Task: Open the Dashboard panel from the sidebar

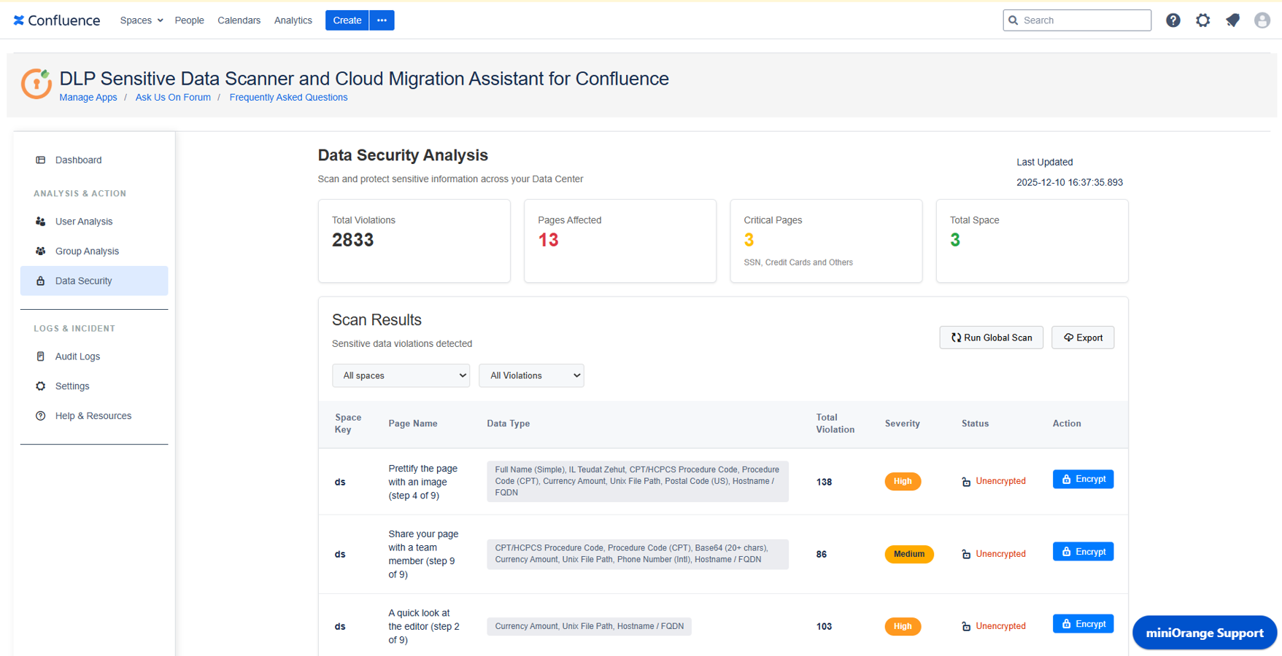Action: 40,160
